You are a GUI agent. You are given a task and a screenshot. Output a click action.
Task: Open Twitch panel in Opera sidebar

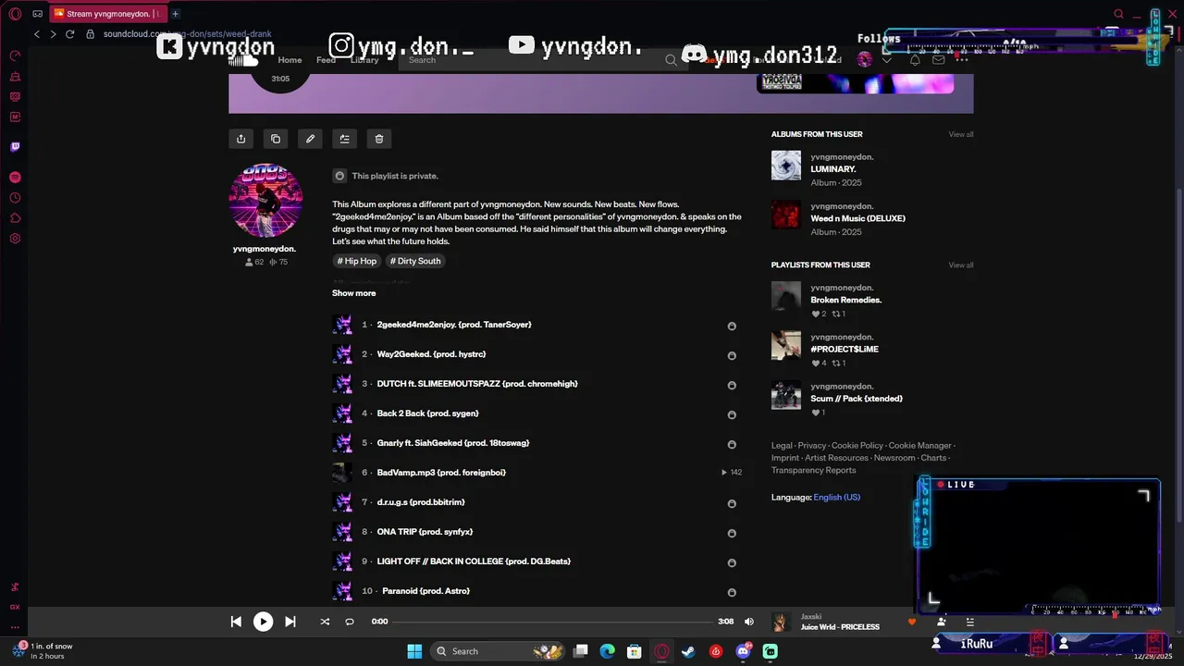pos(15,147)
